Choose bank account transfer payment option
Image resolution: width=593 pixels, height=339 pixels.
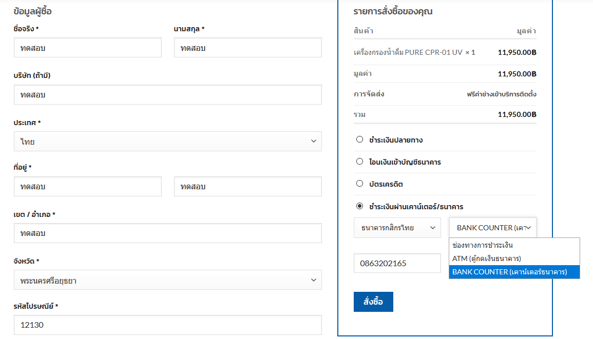359,162
